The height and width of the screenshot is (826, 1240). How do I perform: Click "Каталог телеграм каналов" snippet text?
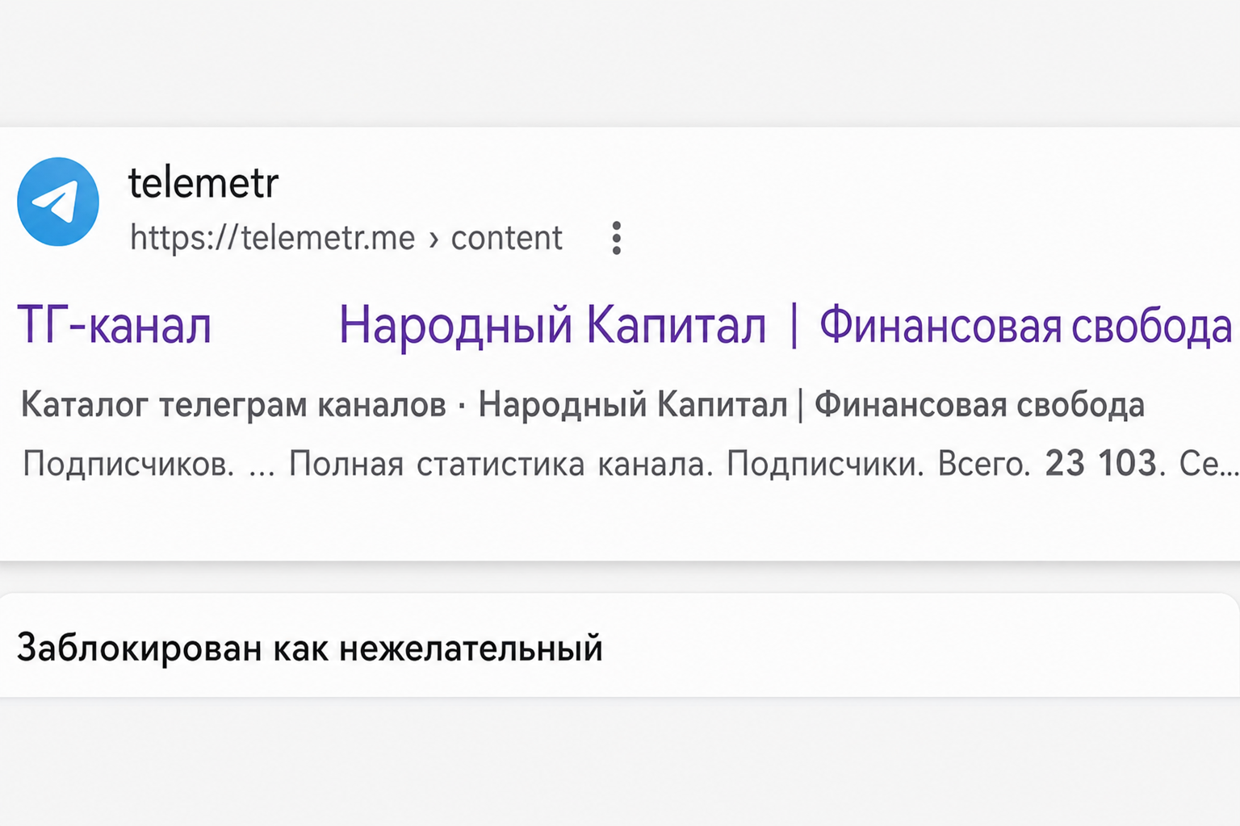coord(233,405)
